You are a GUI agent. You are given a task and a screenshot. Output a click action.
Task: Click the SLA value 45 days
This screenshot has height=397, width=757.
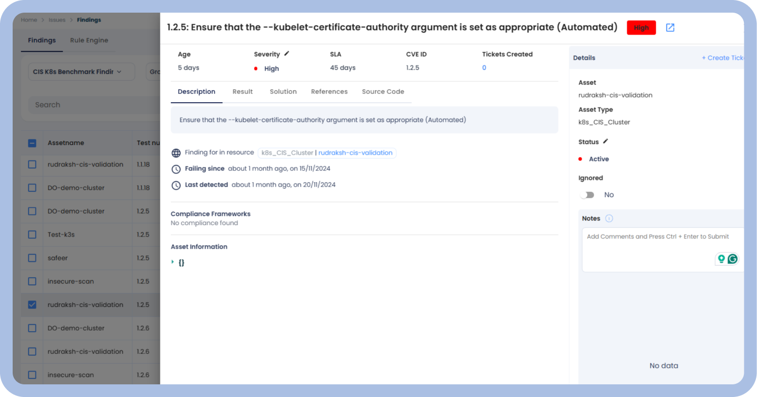[x=343, y=68]
